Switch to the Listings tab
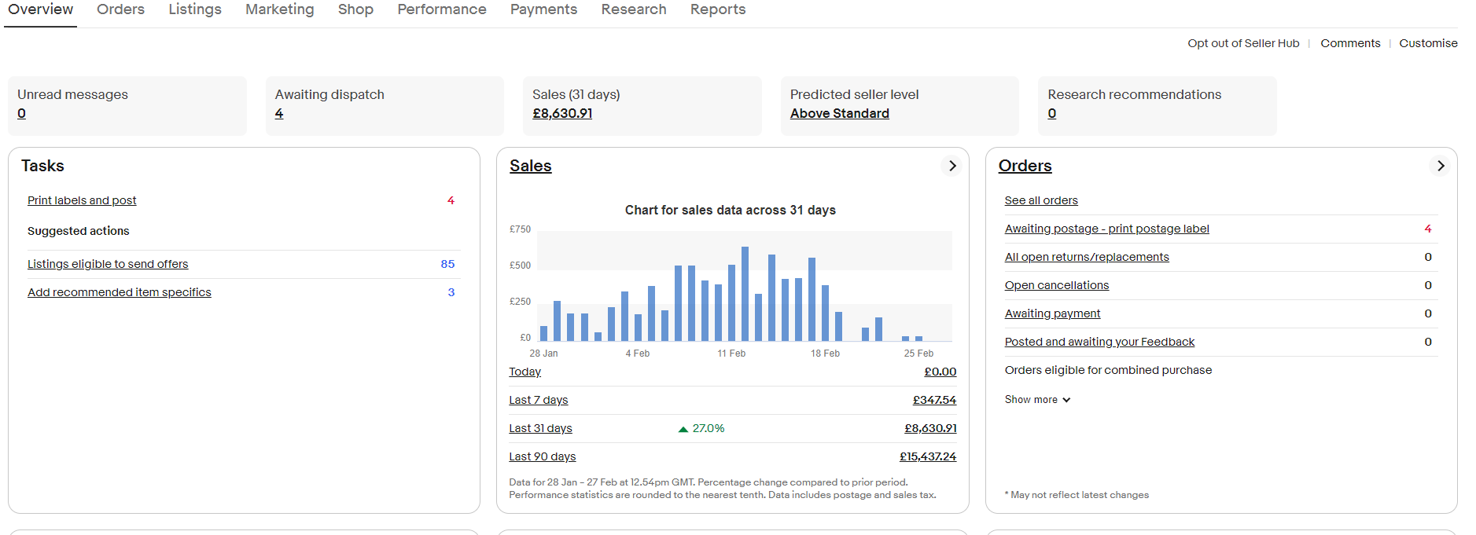 (195, 9)
